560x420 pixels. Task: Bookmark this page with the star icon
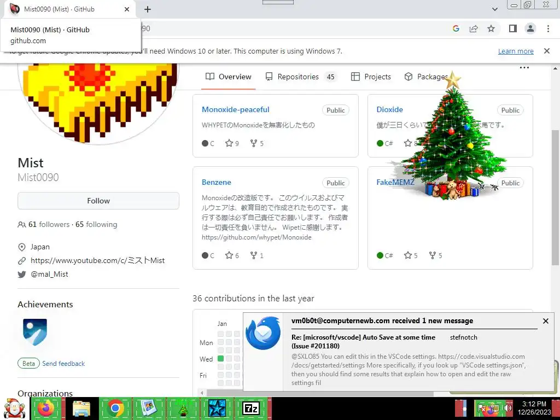click(491, 28)
